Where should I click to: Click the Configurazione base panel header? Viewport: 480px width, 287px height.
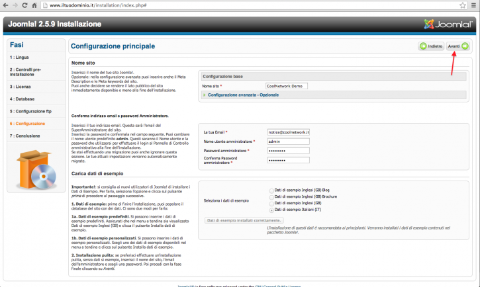pos(334,77)
